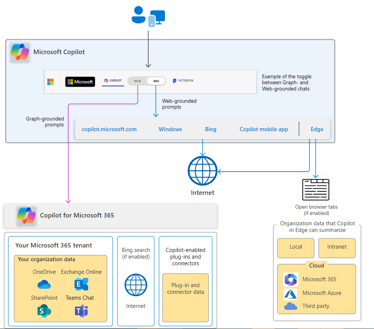Click the 'Web-grounded prompts' label
374x329 pixels.
179,104
